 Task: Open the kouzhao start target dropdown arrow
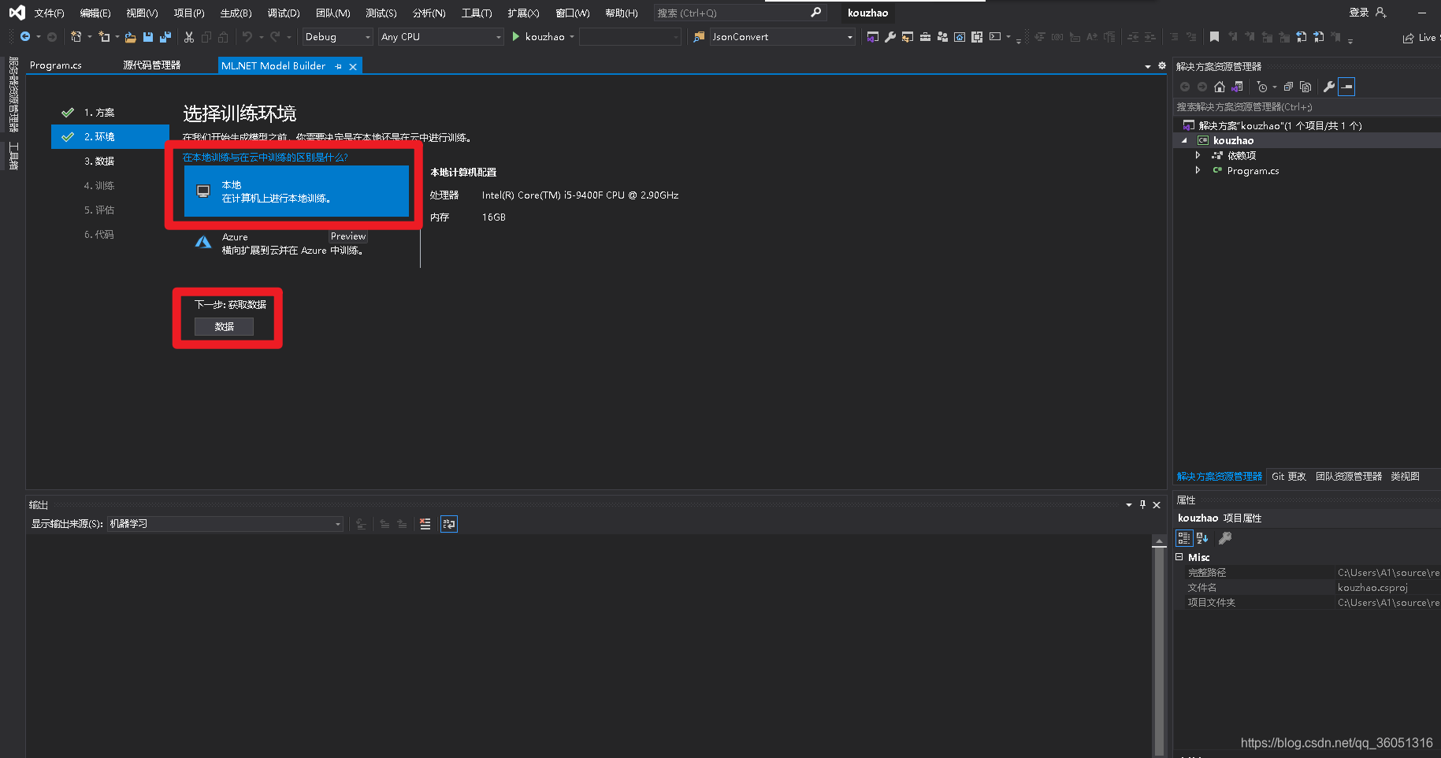click(572, 37)
